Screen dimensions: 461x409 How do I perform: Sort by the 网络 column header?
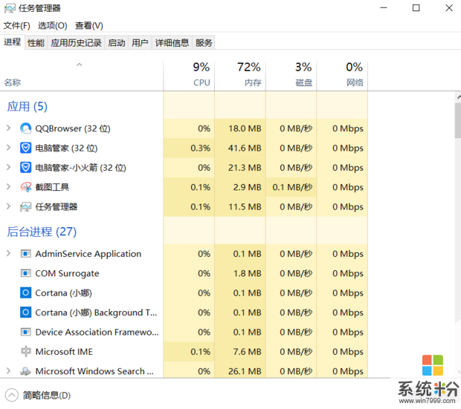click(342, 76)
